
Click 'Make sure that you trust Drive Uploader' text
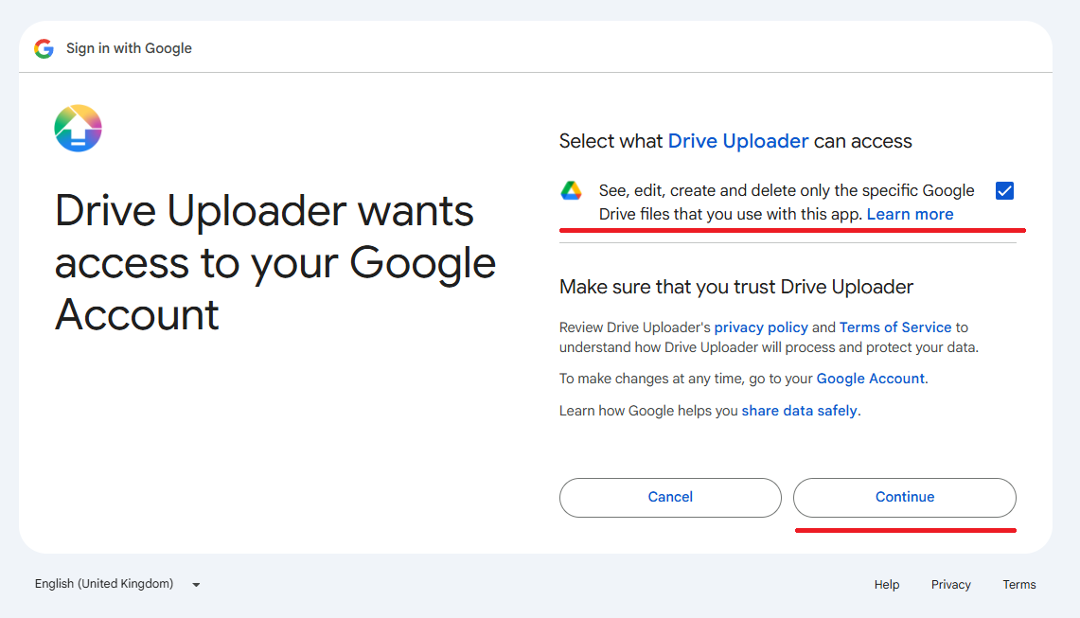pos(735,287)
